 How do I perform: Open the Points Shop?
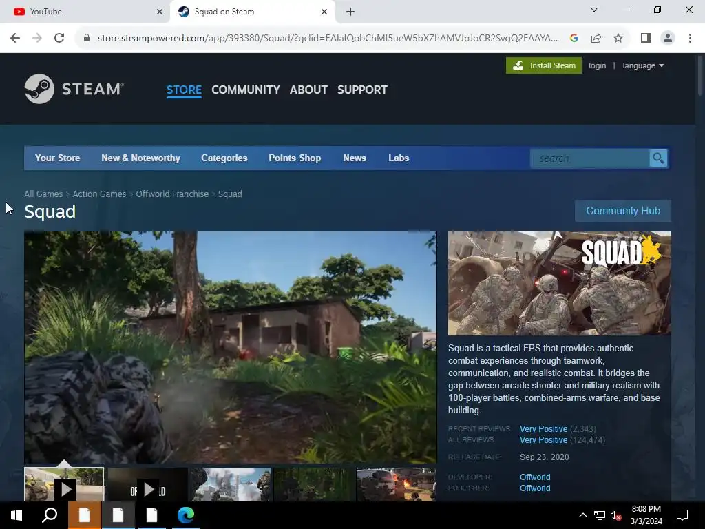pos(295,158)
